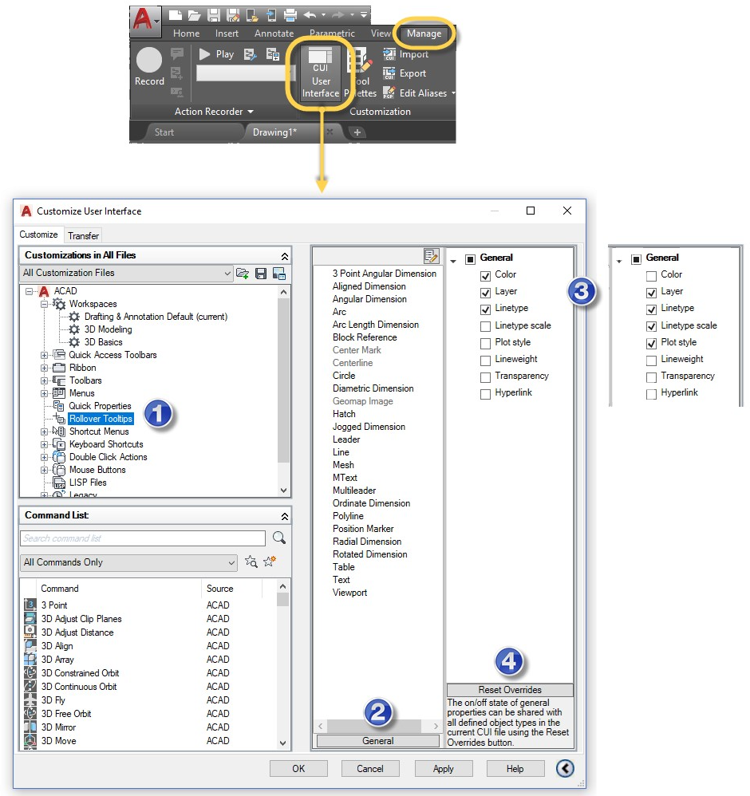Click Edit Object Type List icon

(x=431, y=256)
